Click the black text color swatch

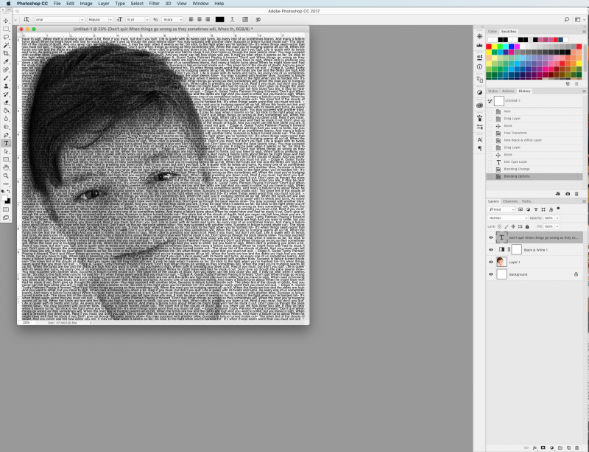pyautogui.click(x=219, y=20)
